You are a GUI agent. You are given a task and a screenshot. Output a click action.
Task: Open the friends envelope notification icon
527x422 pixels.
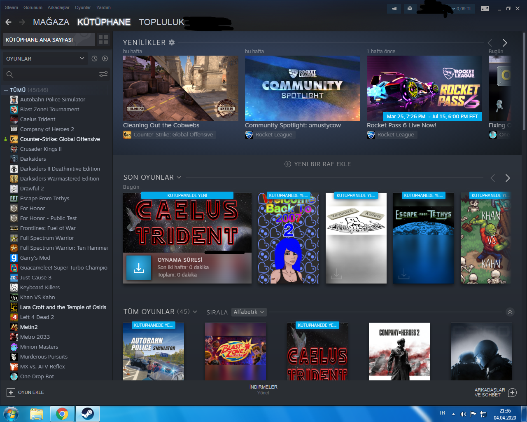pos(410,9)
